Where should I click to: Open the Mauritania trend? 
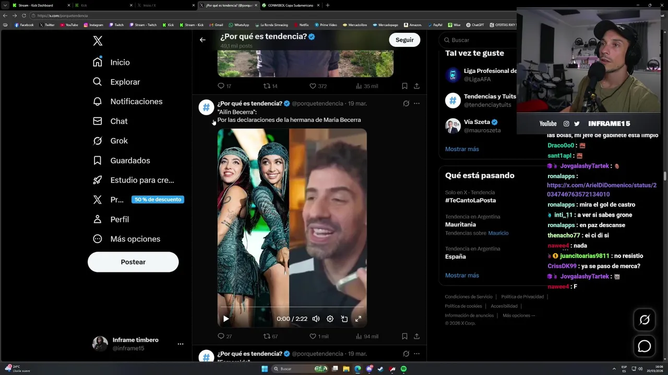click(x=460, y=224)
